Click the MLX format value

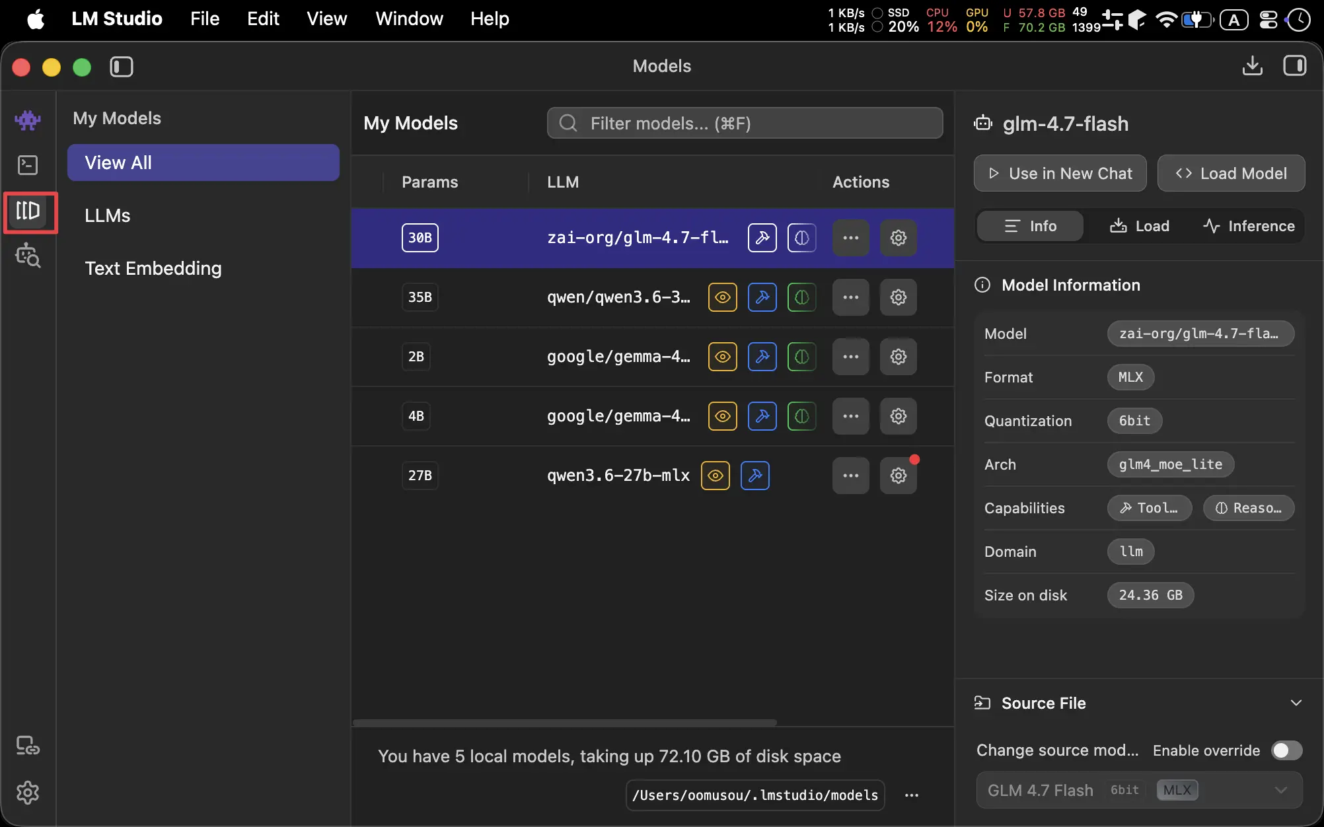[x=1130, y=377]
